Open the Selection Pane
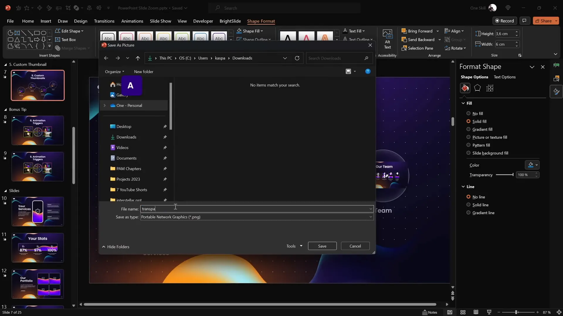 [417, 48]
